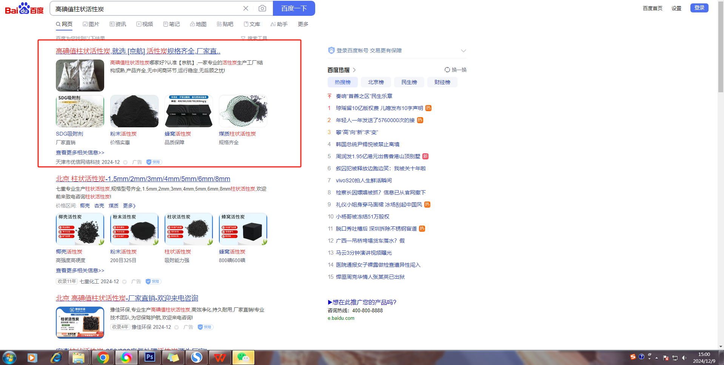Open the 粉末活性炭 厂家直销 image in 京航 ad

134,111
